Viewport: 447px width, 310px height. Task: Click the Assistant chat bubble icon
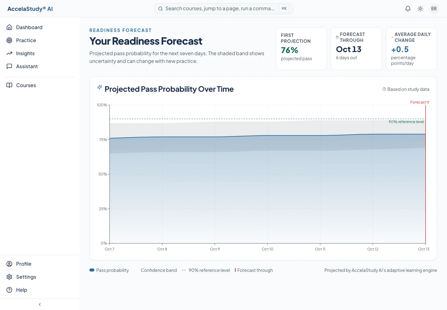click(x=9, y=66)
